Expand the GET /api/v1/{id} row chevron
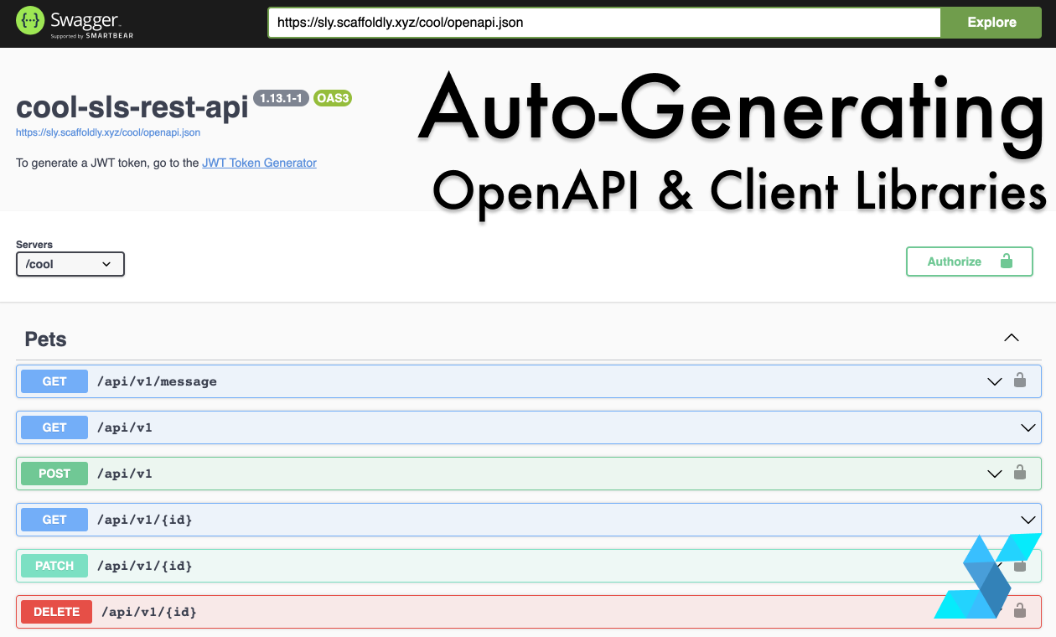 pyautogui.click(x=1028, y=520)
